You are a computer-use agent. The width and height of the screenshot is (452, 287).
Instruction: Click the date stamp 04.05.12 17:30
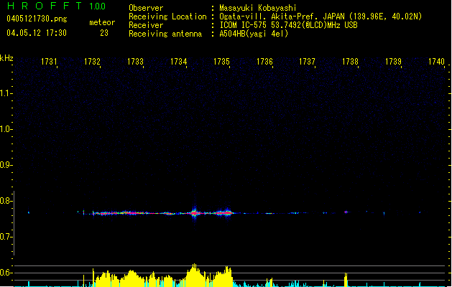pos(37,33)
